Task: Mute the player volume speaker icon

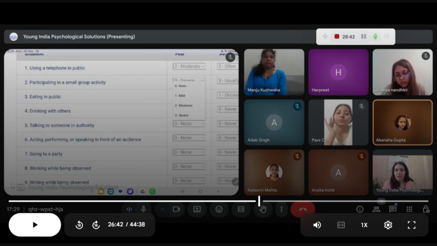Action: coord(317,225)
